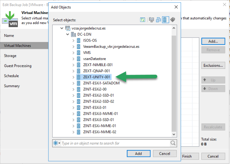Click the search magnifier icon
The image size is (230, 164).
[173, 143]
